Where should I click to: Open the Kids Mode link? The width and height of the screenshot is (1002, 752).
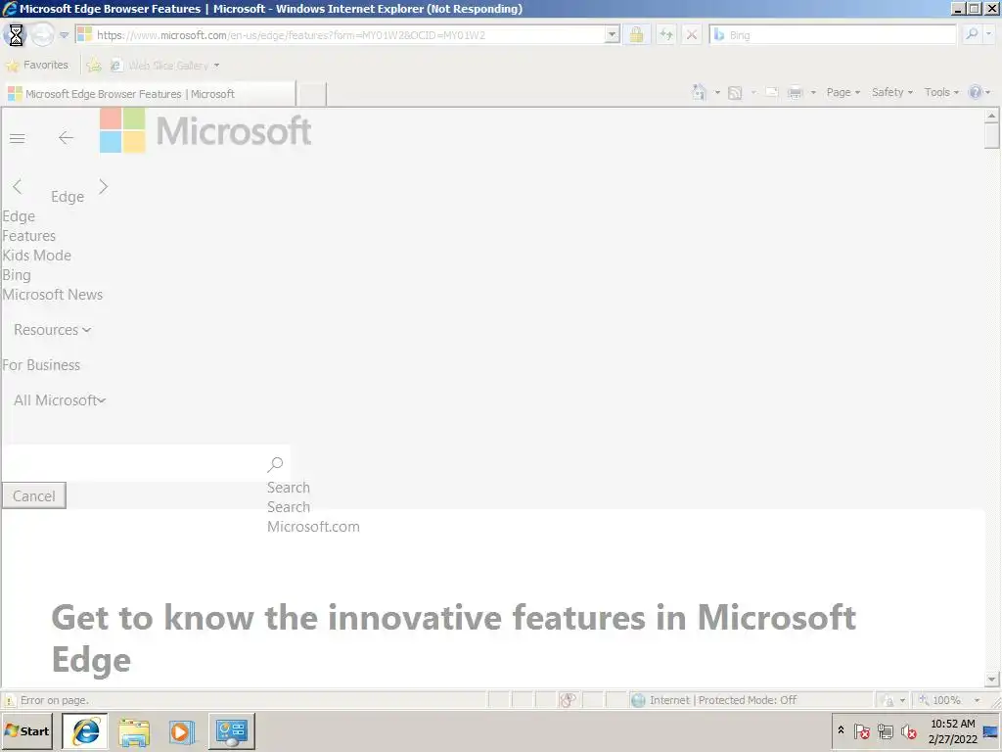pyautogui.click(x=37, y=256)
